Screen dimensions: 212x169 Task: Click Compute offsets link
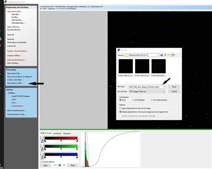(x=14, y=55)
